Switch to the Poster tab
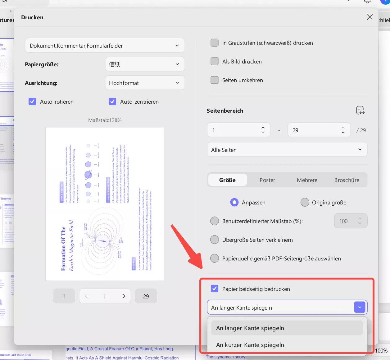The width and height of the screenshot is (390, 360). (x=267, y=180)
